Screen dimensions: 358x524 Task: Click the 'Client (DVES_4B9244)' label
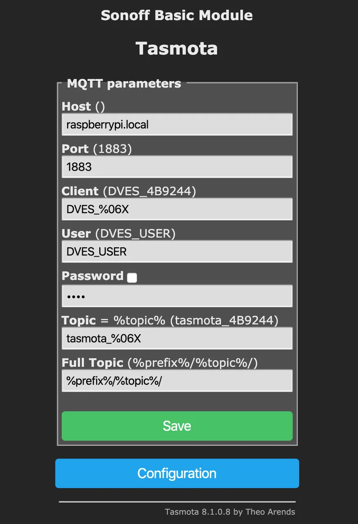coord(129,191)
